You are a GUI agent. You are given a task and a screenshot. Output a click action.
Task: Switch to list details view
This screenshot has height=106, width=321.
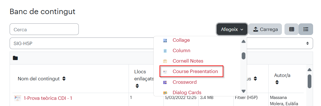(306, 29)
